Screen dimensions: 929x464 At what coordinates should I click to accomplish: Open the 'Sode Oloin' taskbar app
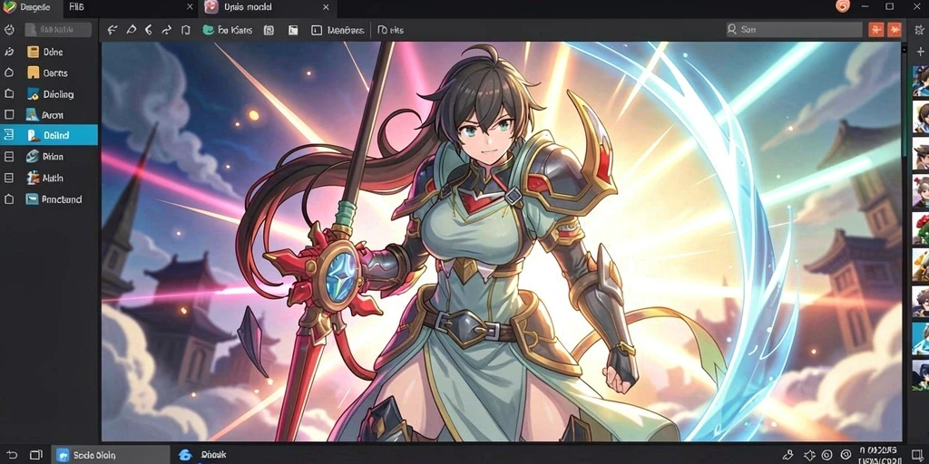(x=111, y=455)
